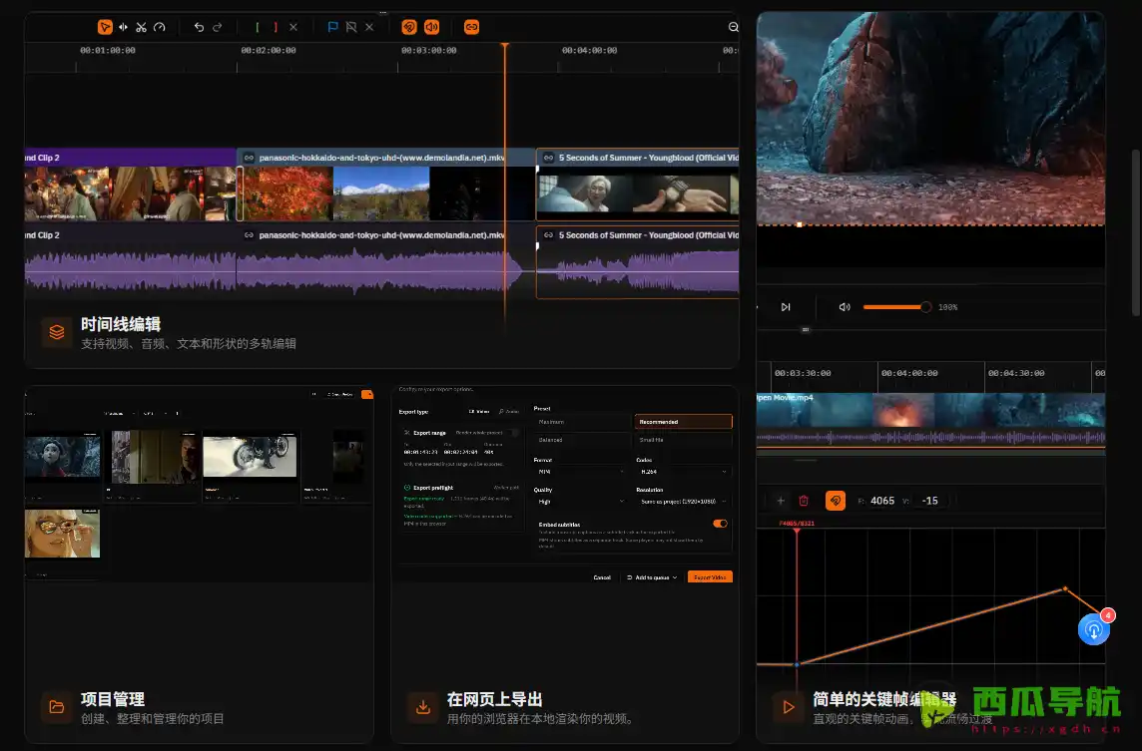
Task: Click the blue floating download bubble icon
Action: pos(1094,629)
